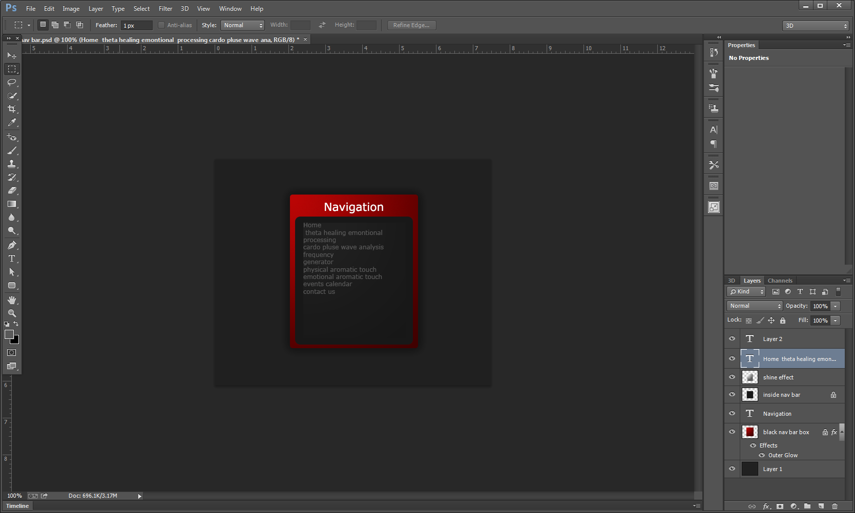
Task: Open the Filter menu
Action: 165,9
